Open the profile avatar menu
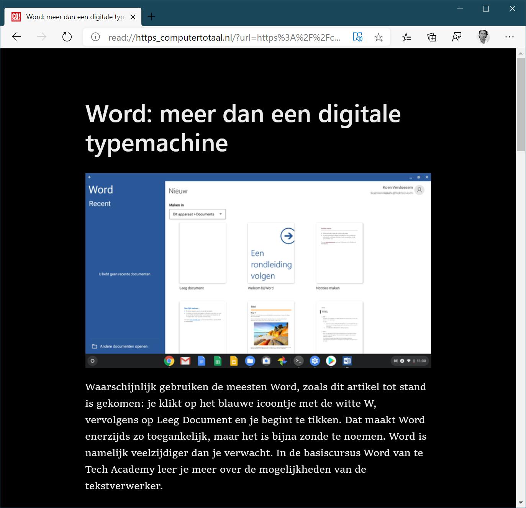 point(484,37)
